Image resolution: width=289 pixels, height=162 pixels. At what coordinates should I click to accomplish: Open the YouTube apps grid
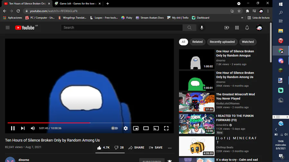(237, 28)
